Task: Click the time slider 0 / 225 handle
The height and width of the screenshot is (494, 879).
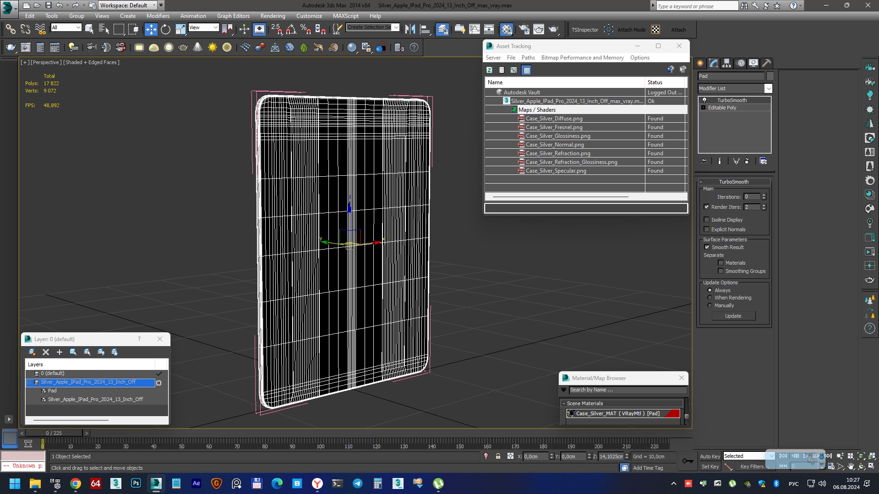Action: pyautogui.click(x=54, y=433)
